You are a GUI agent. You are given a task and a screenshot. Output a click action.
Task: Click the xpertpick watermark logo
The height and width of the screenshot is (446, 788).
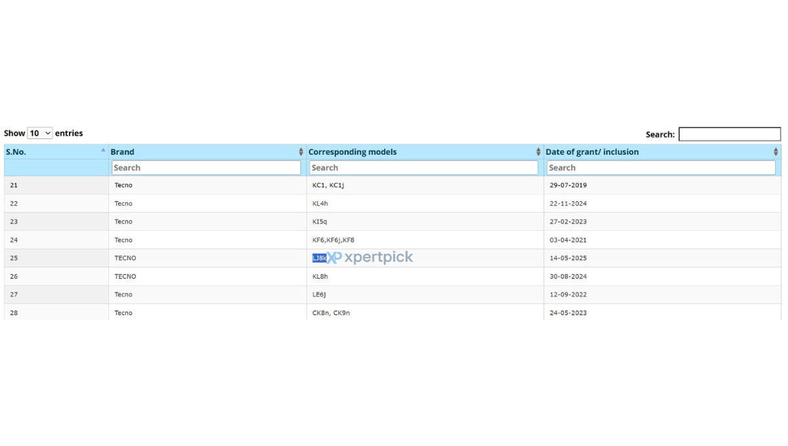pyautogui.click(x=370, y=258)
